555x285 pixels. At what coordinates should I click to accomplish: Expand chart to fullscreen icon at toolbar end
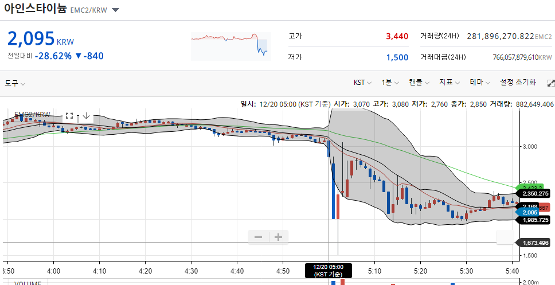pyautogui.click(x=551, y=83)
